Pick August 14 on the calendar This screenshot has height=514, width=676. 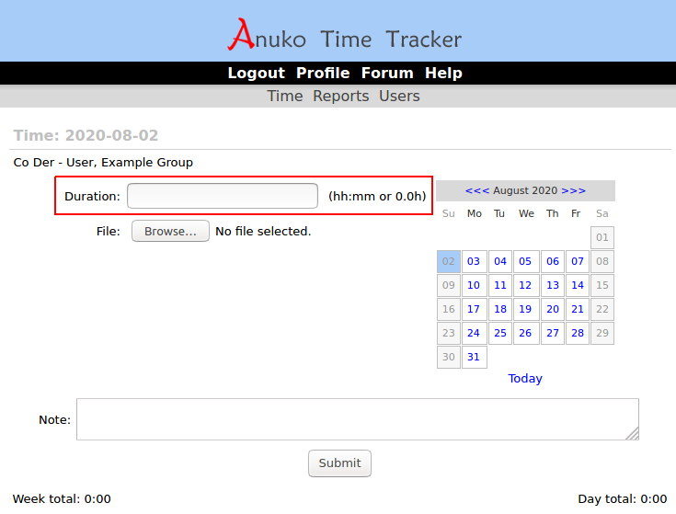pyautogui.click(x=577, y=285)
